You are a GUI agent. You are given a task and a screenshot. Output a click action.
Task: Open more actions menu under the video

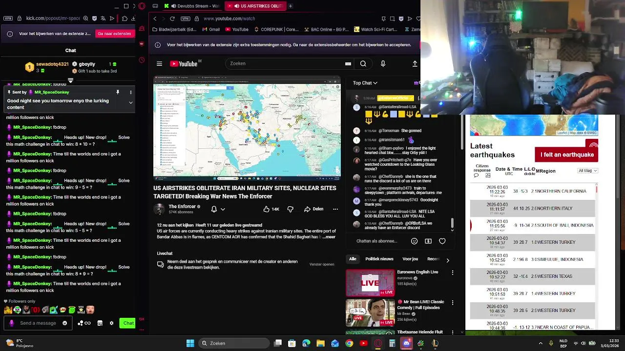click(x=335, y=209)
